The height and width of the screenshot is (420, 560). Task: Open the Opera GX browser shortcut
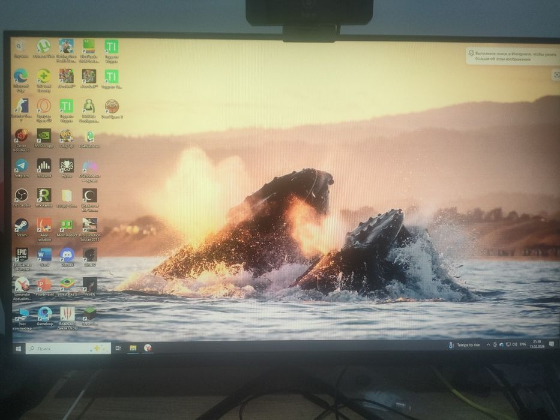[x=44, y=111]
